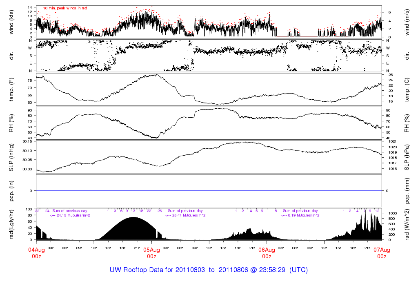This screenshot has height=286, width=418.
Task: Click the 'rad (W/m^2)' axis label
Action: [407, 224]
